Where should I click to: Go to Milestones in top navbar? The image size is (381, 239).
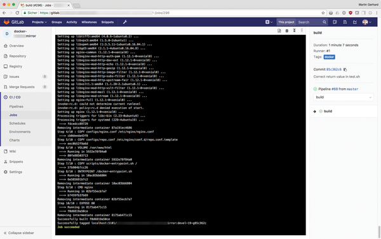click(x=89, y=22)
